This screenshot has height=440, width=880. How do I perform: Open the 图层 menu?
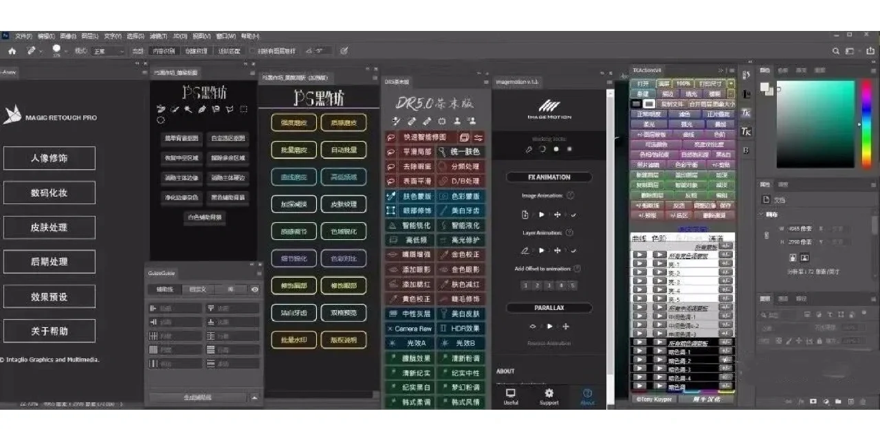(89, 36)
